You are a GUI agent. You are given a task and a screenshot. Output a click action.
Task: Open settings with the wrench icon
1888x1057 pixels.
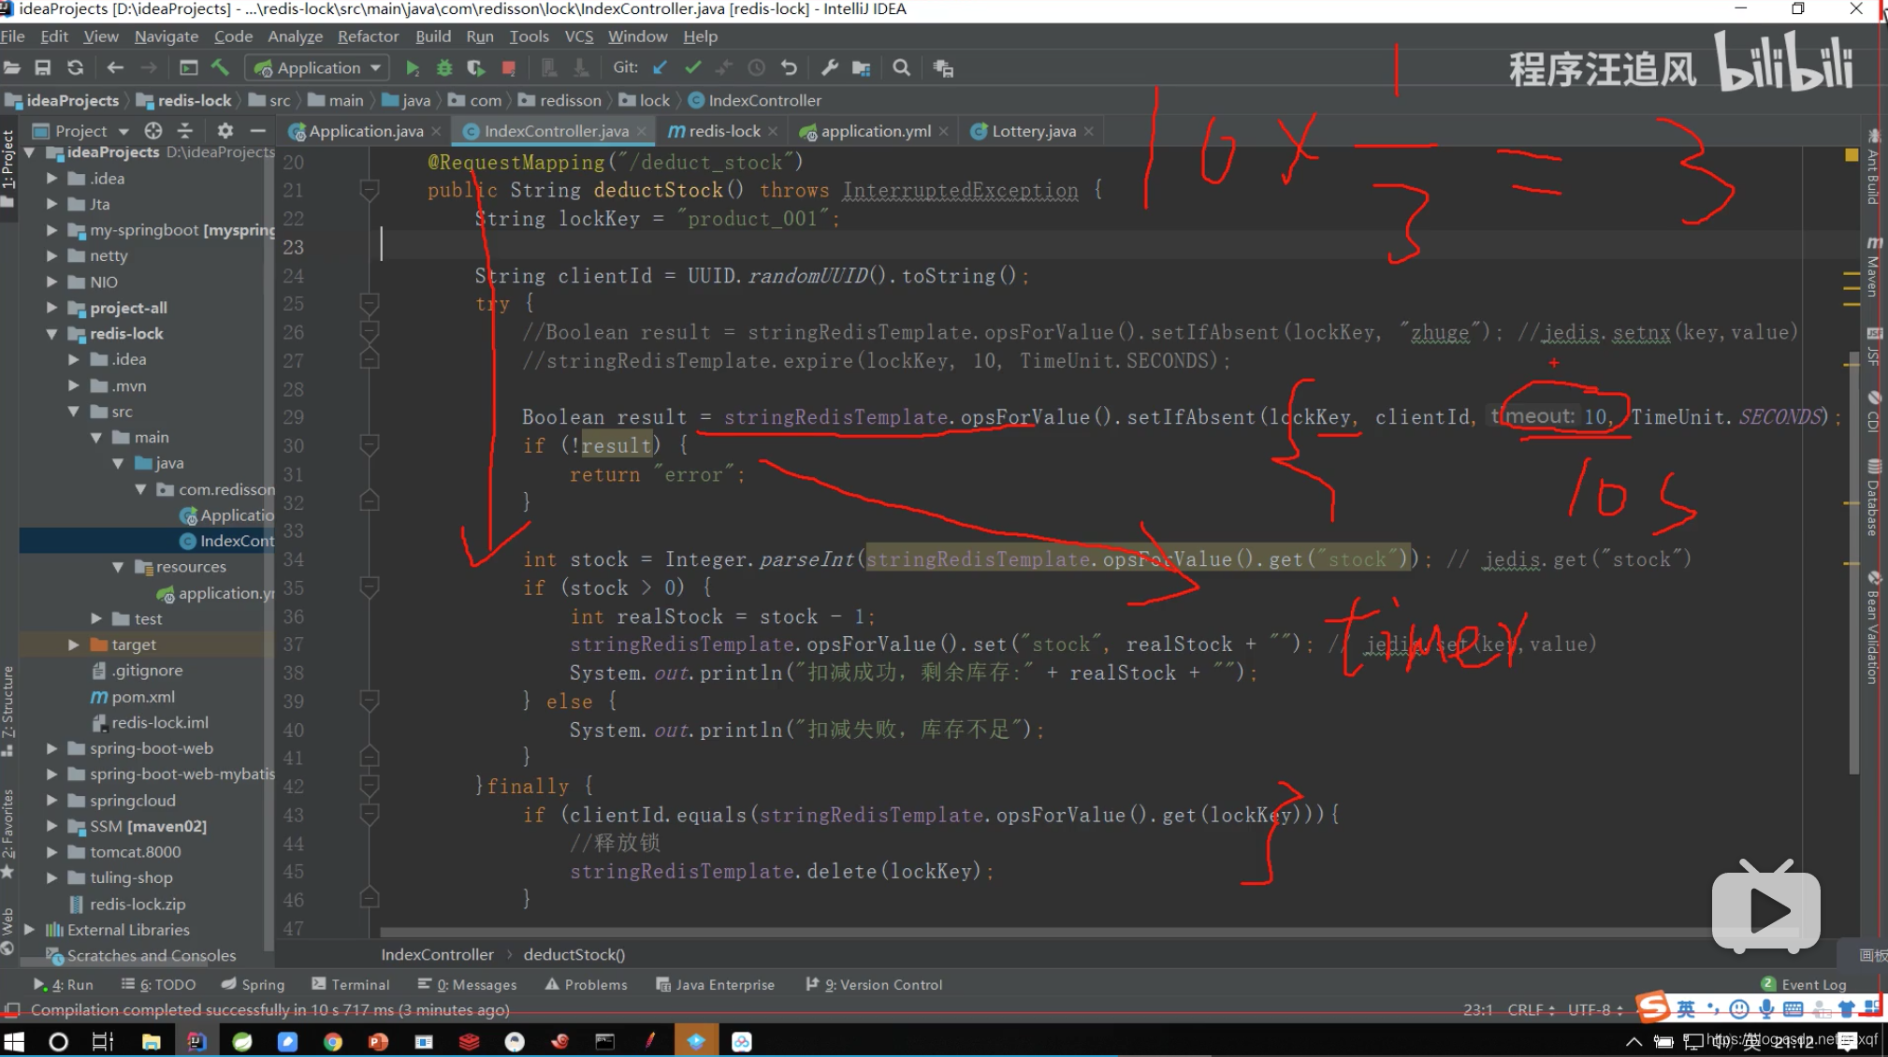point(829,68)
